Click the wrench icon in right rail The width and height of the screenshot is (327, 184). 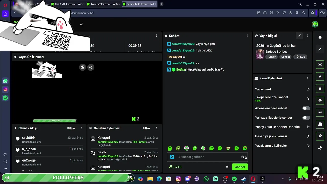point(320,136)
